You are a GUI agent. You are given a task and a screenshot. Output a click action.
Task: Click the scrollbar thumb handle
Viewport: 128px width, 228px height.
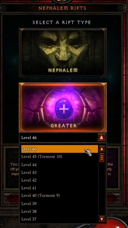point(102,157)
